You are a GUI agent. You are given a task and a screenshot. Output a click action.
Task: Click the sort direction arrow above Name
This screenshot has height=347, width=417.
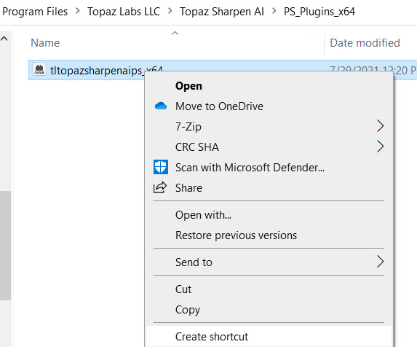tap(175, 33)
